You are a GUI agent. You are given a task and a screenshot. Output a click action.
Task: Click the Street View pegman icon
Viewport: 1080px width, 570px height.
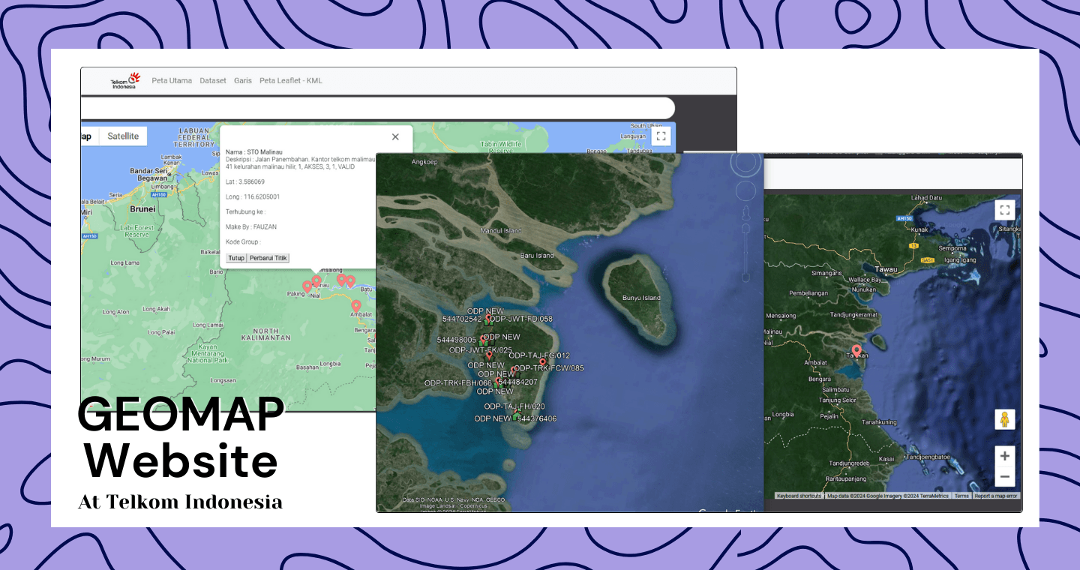point(1005,419)
